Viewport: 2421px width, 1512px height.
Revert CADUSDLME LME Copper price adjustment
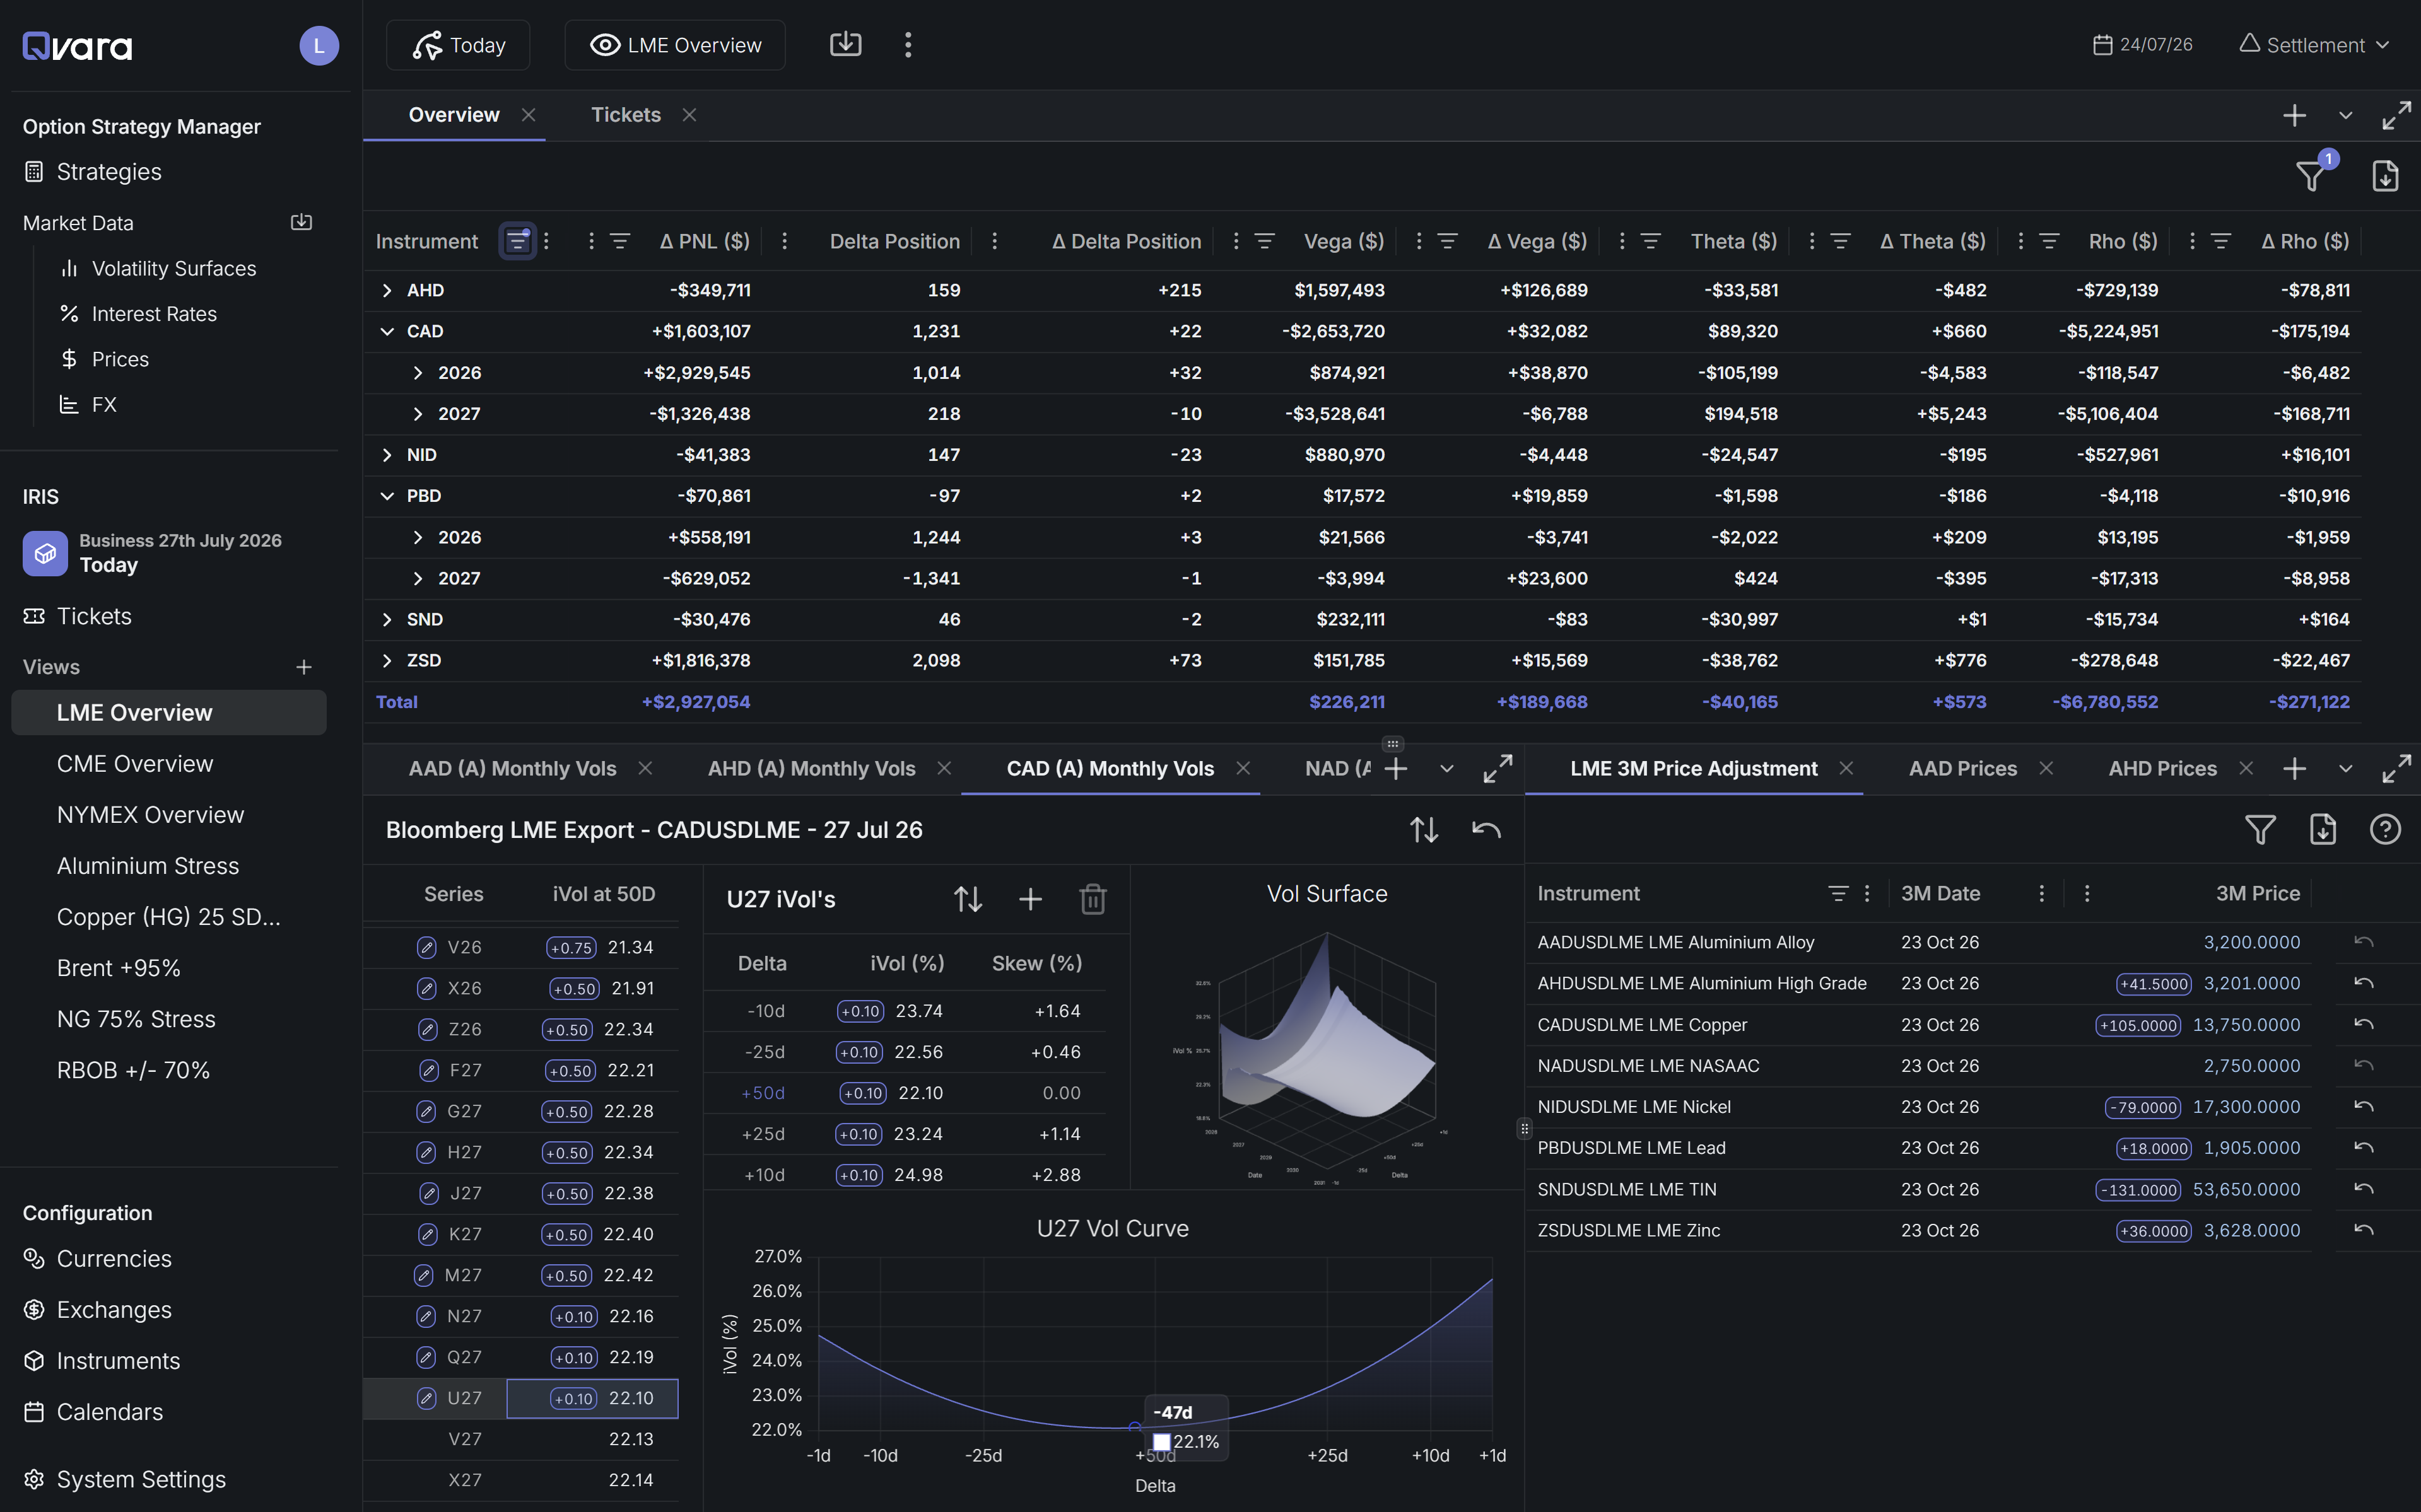(x=2364, y=1024)
